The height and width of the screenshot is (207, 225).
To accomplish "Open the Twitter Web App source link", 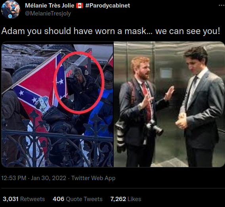I will tap(93, 178).
